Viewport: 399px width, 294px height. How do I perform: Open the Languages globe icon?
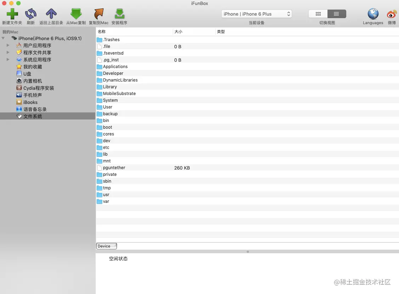point(373,14)
